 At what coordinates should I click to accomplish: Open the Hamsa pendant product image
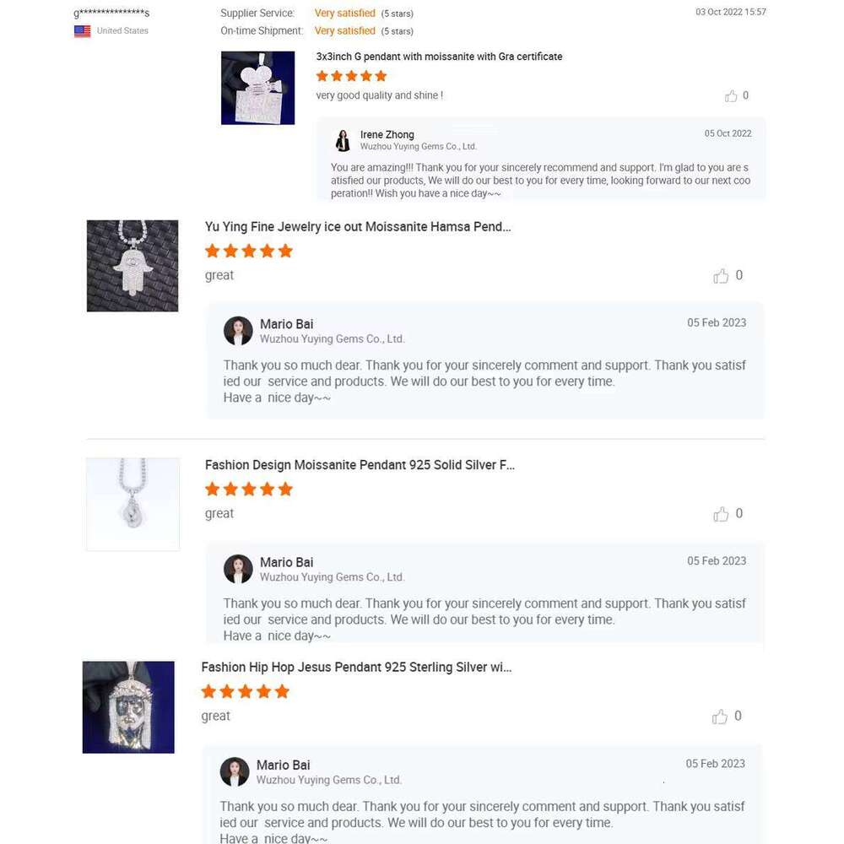coord(133,266)
